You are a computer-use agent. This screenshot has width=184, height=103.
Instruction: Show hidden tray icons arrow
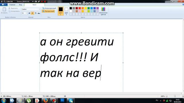click(x=161, y=101)
